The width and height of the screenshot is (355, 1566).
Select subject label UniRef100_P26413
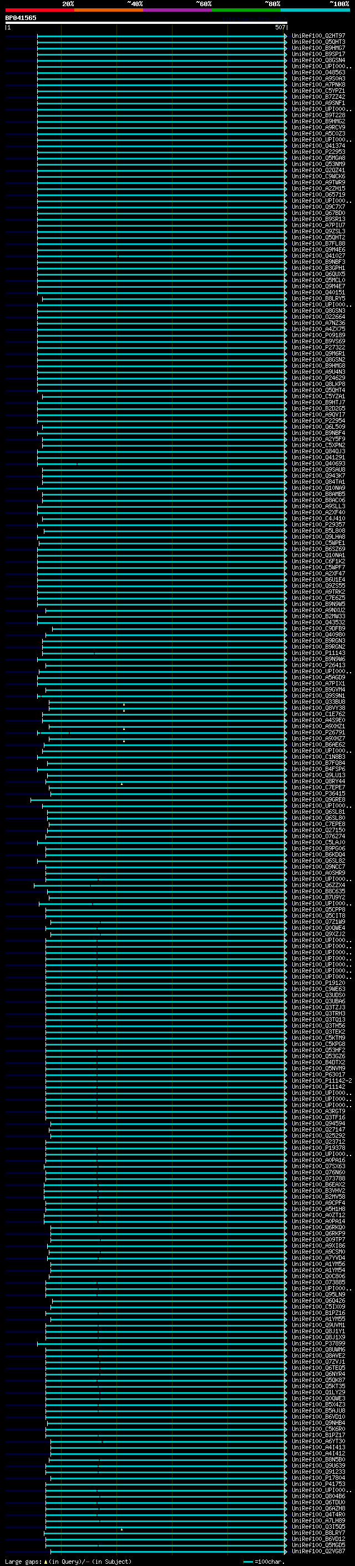tap(318, 665)
